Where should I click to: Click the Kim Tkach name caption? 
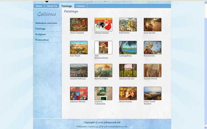click(75, 56)
